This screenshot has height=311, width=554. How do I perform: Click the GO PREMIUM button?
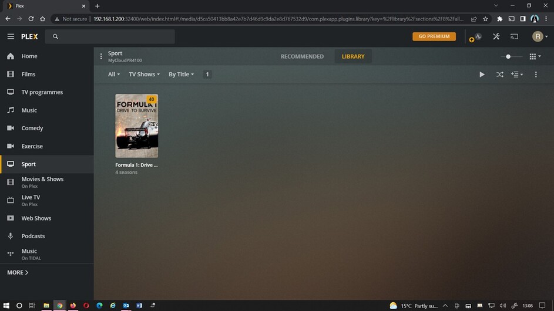[x=434, y=36]
